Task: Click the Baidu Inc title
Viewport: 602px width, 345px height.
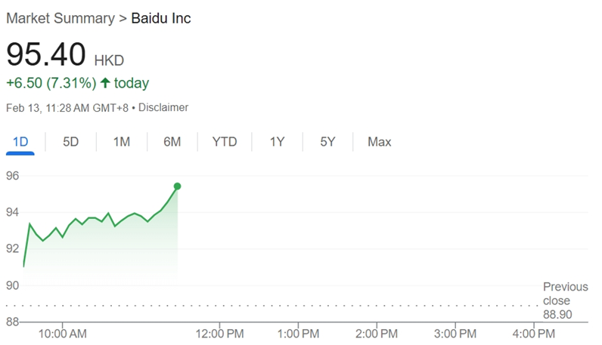Action: click(x=161, y=18)
